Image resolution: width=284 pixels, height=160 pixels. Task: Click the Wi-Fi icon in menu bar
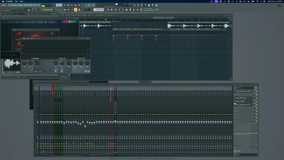coord(257,1)
